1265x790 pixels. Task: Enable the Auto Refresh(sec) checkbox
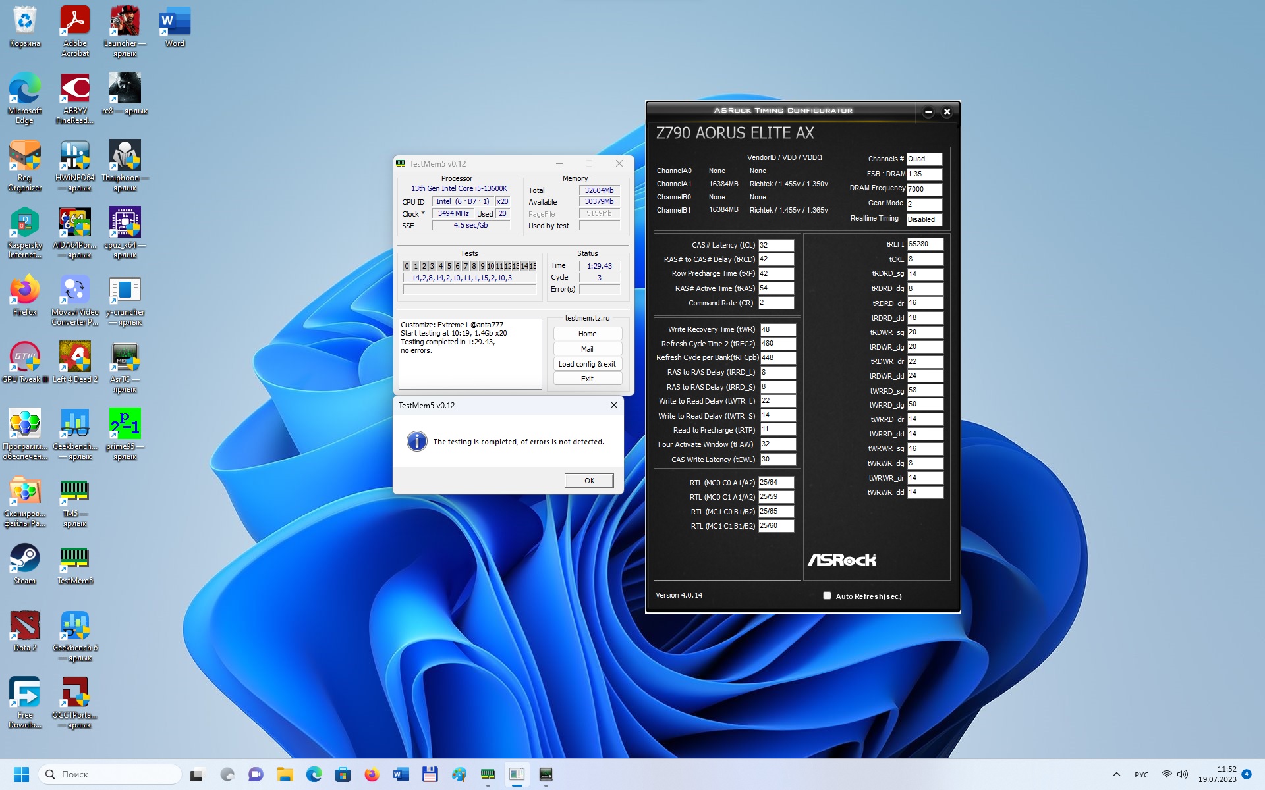pos(827,596)
